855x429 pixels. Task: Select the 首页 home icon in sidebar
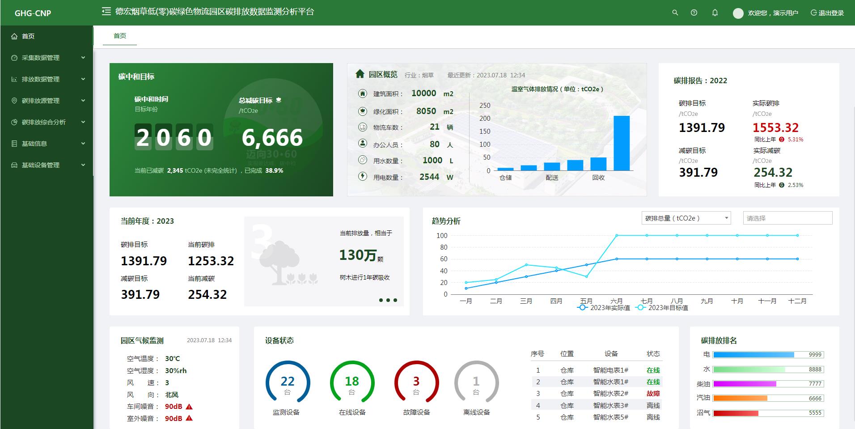coord(15,36)
